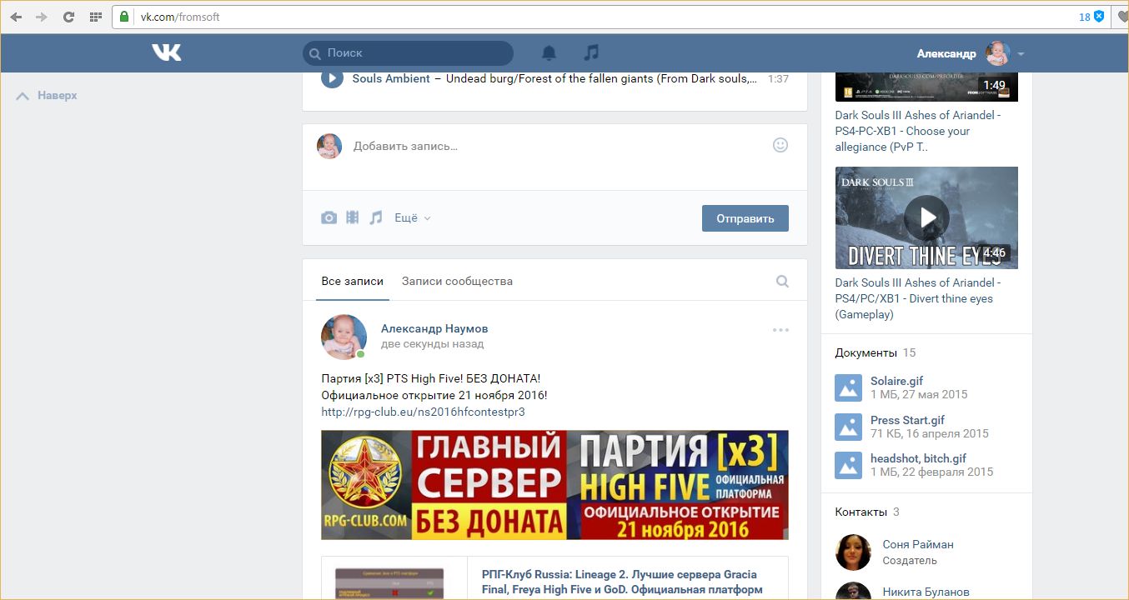Expand the Ещё attachments dropdown

click(x=412, y=218)
